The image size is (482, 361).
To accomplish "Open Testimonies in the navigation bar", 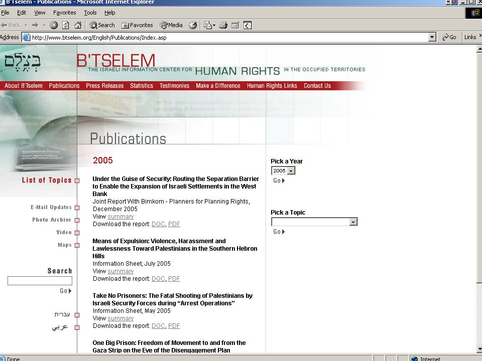I will click(174, 86).
